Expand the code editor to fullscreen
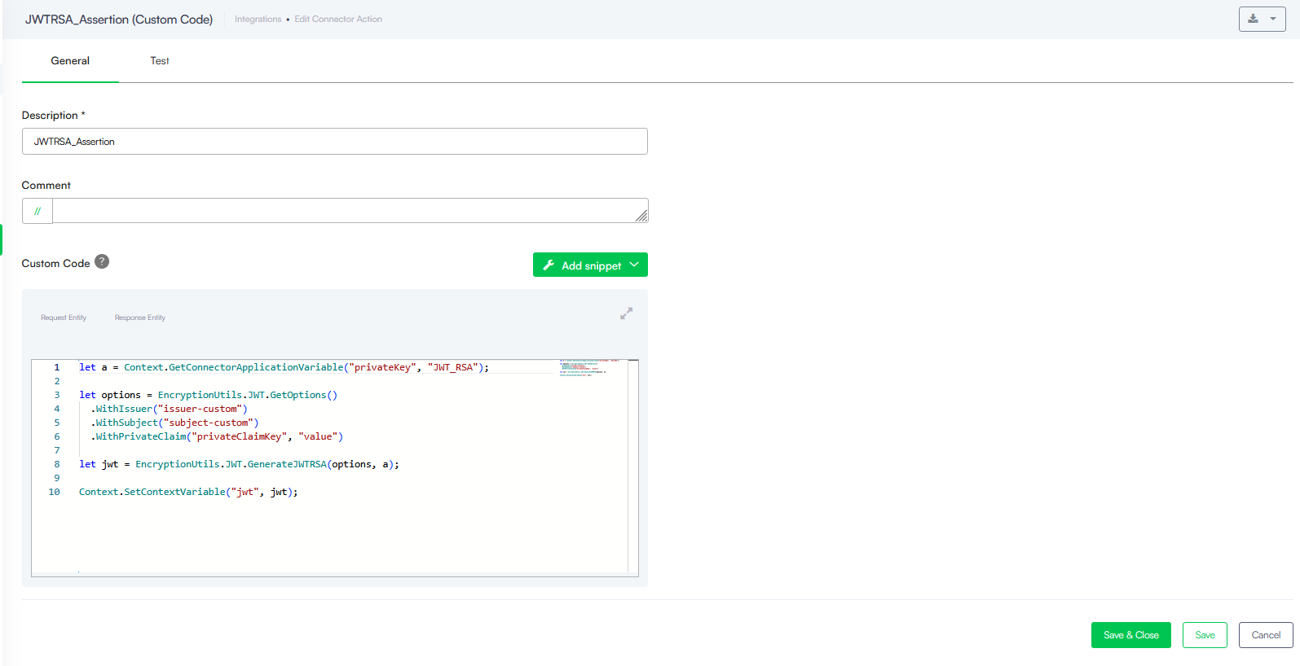Viewport: 1300px width, 666px height. click(x=626, y=313)
